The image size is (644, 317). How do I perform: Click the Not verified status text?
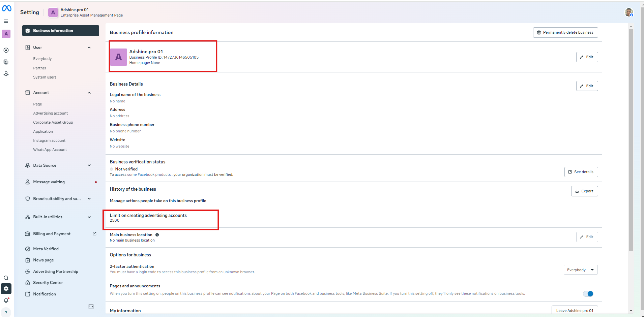[126, 169]
